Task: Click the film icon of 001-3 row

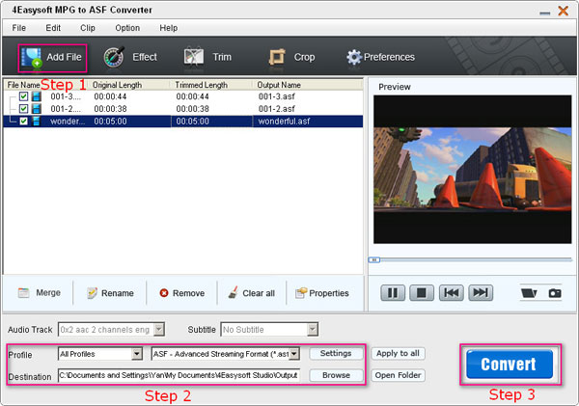Action: (37, 96)
